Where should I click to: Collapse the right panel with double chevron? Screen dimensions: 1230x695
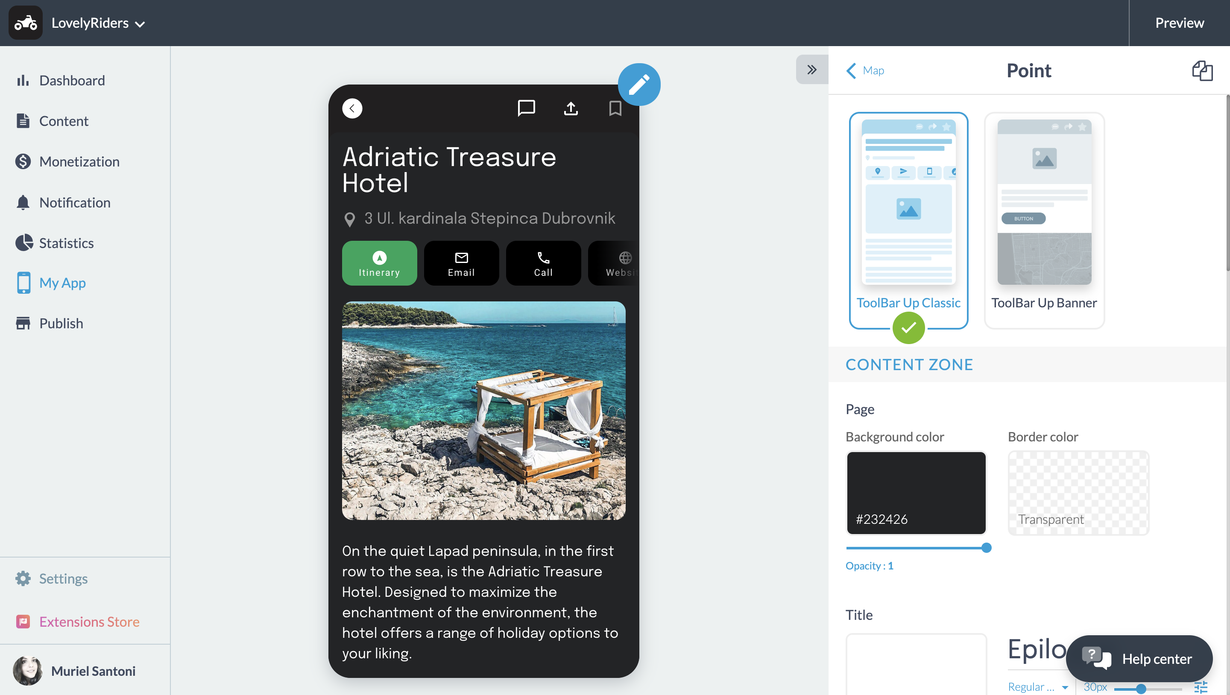click(811, 70)
